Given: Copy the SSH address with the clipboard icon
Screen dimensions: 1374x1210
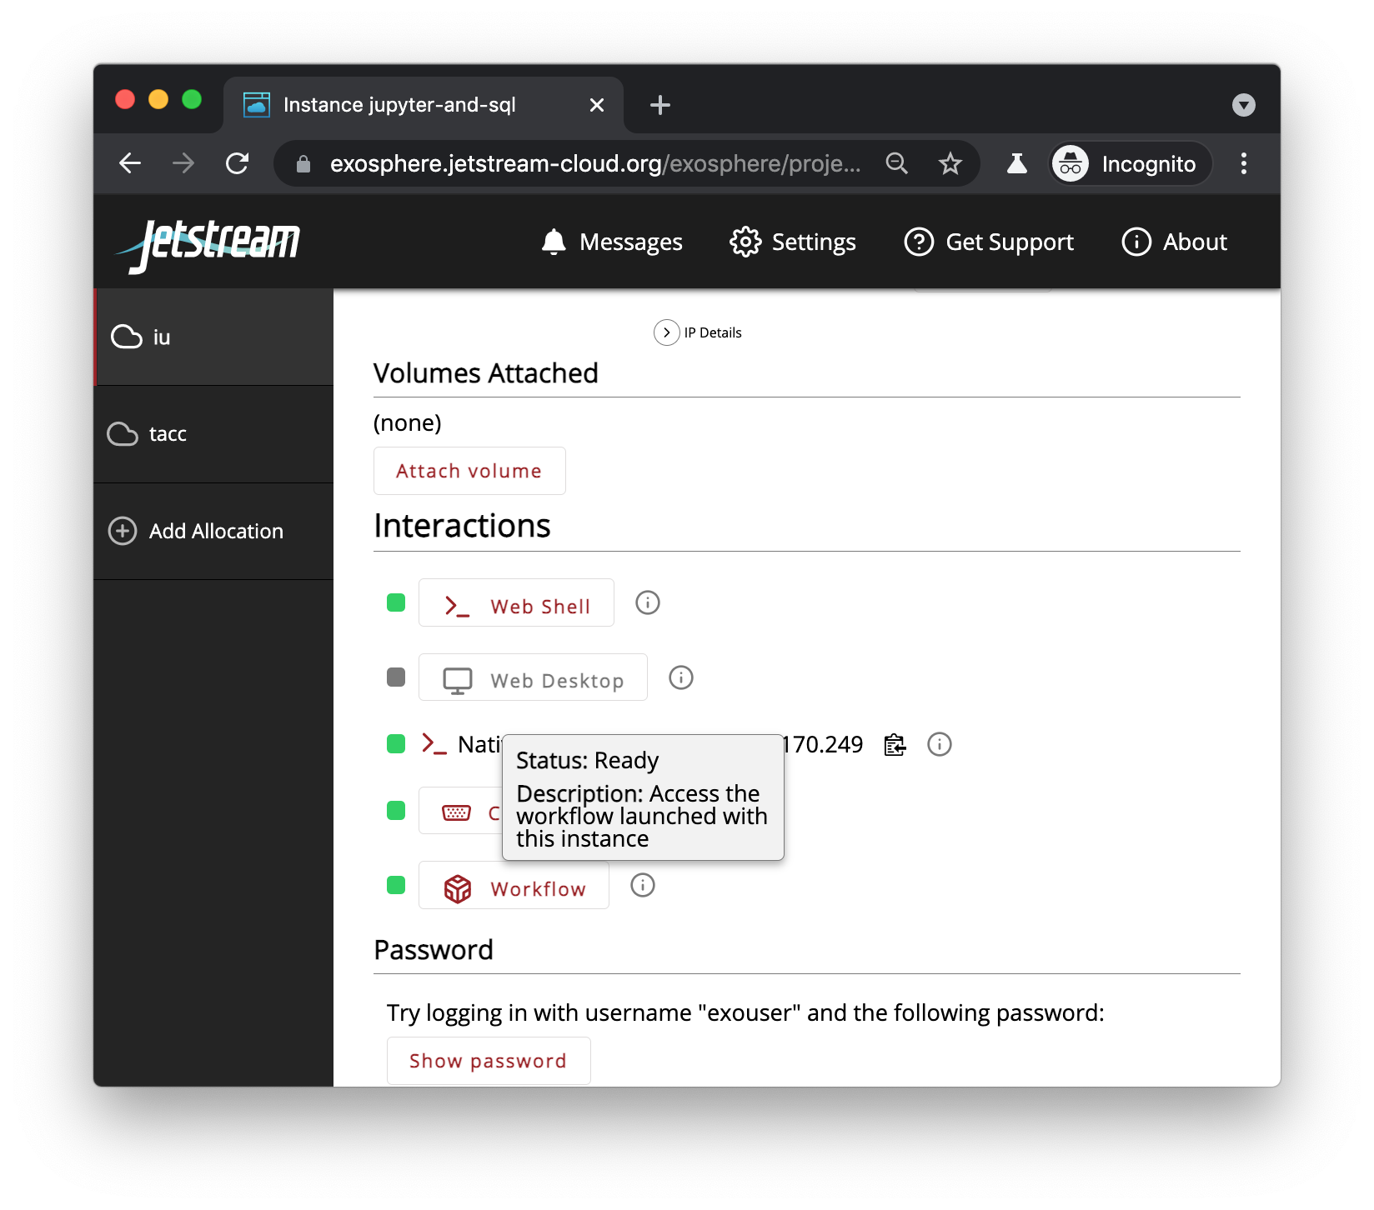Looking at the screenshot, I should coord(894,745).
